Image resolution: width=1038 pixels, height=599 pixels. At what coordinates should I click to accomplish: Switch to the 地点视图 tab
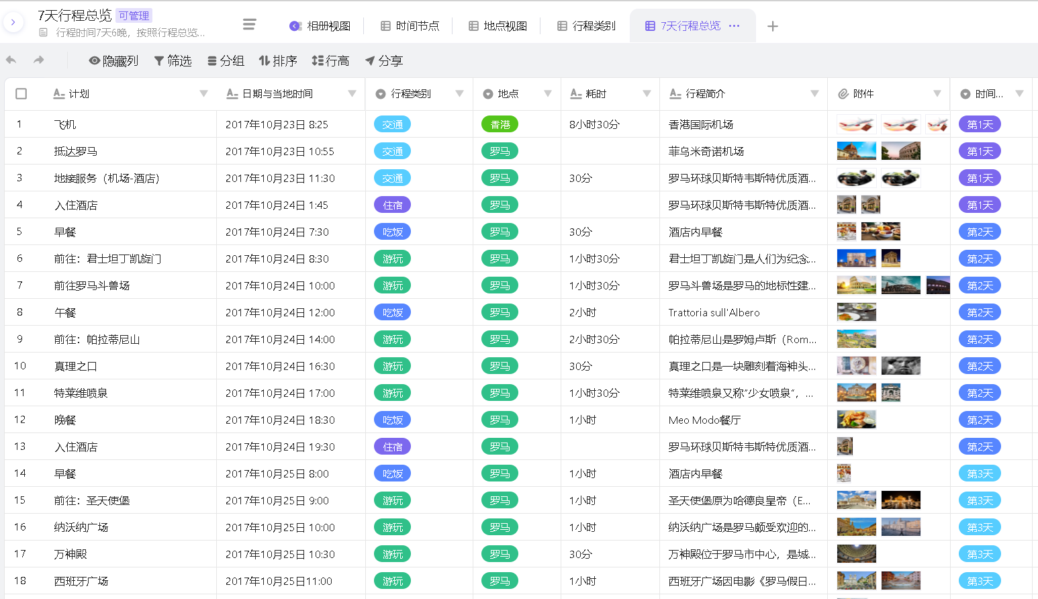tap(498, 26)
